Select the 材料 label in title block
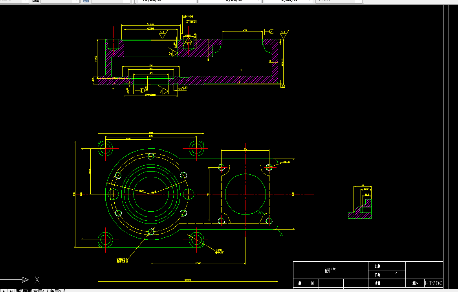The image size is (458, 292). click(x=415, y=283)
